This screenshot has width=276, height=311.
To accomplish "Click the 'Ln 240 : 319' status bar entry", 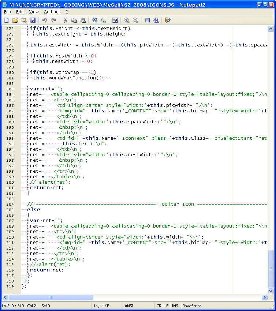I will tap(13, 306).
